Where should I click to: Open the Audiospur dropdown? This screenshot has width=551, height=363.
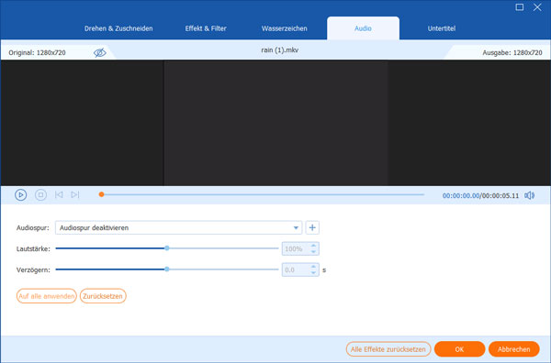point(178,227)
